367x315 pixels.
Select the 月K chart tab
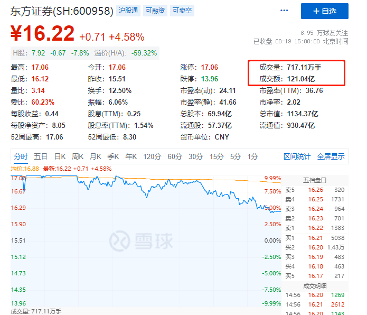pyautogui.click(x=96, y=156)
